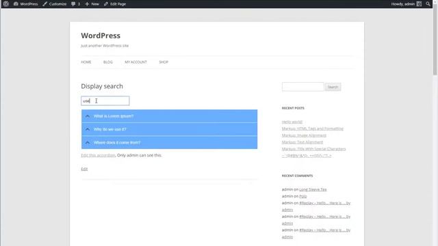Viewport: 438px width, 246px height.
Task: Click the WordPress site title
Action: (101, 36)
